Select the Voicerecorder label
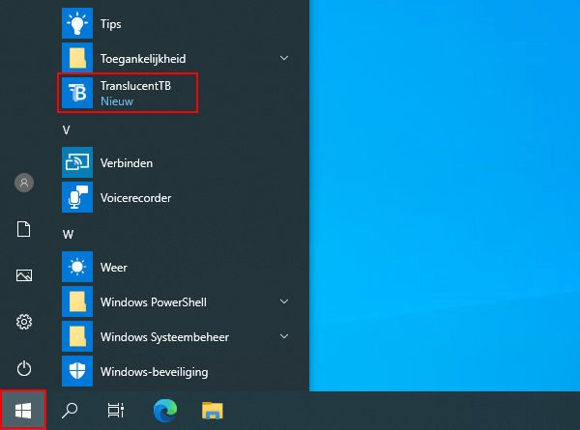 pyautogui.click(x=135, y=198)
